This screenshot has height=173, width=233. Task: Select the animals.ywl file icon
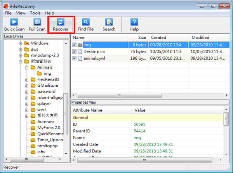pyautogui.click(x=80, y=58)
